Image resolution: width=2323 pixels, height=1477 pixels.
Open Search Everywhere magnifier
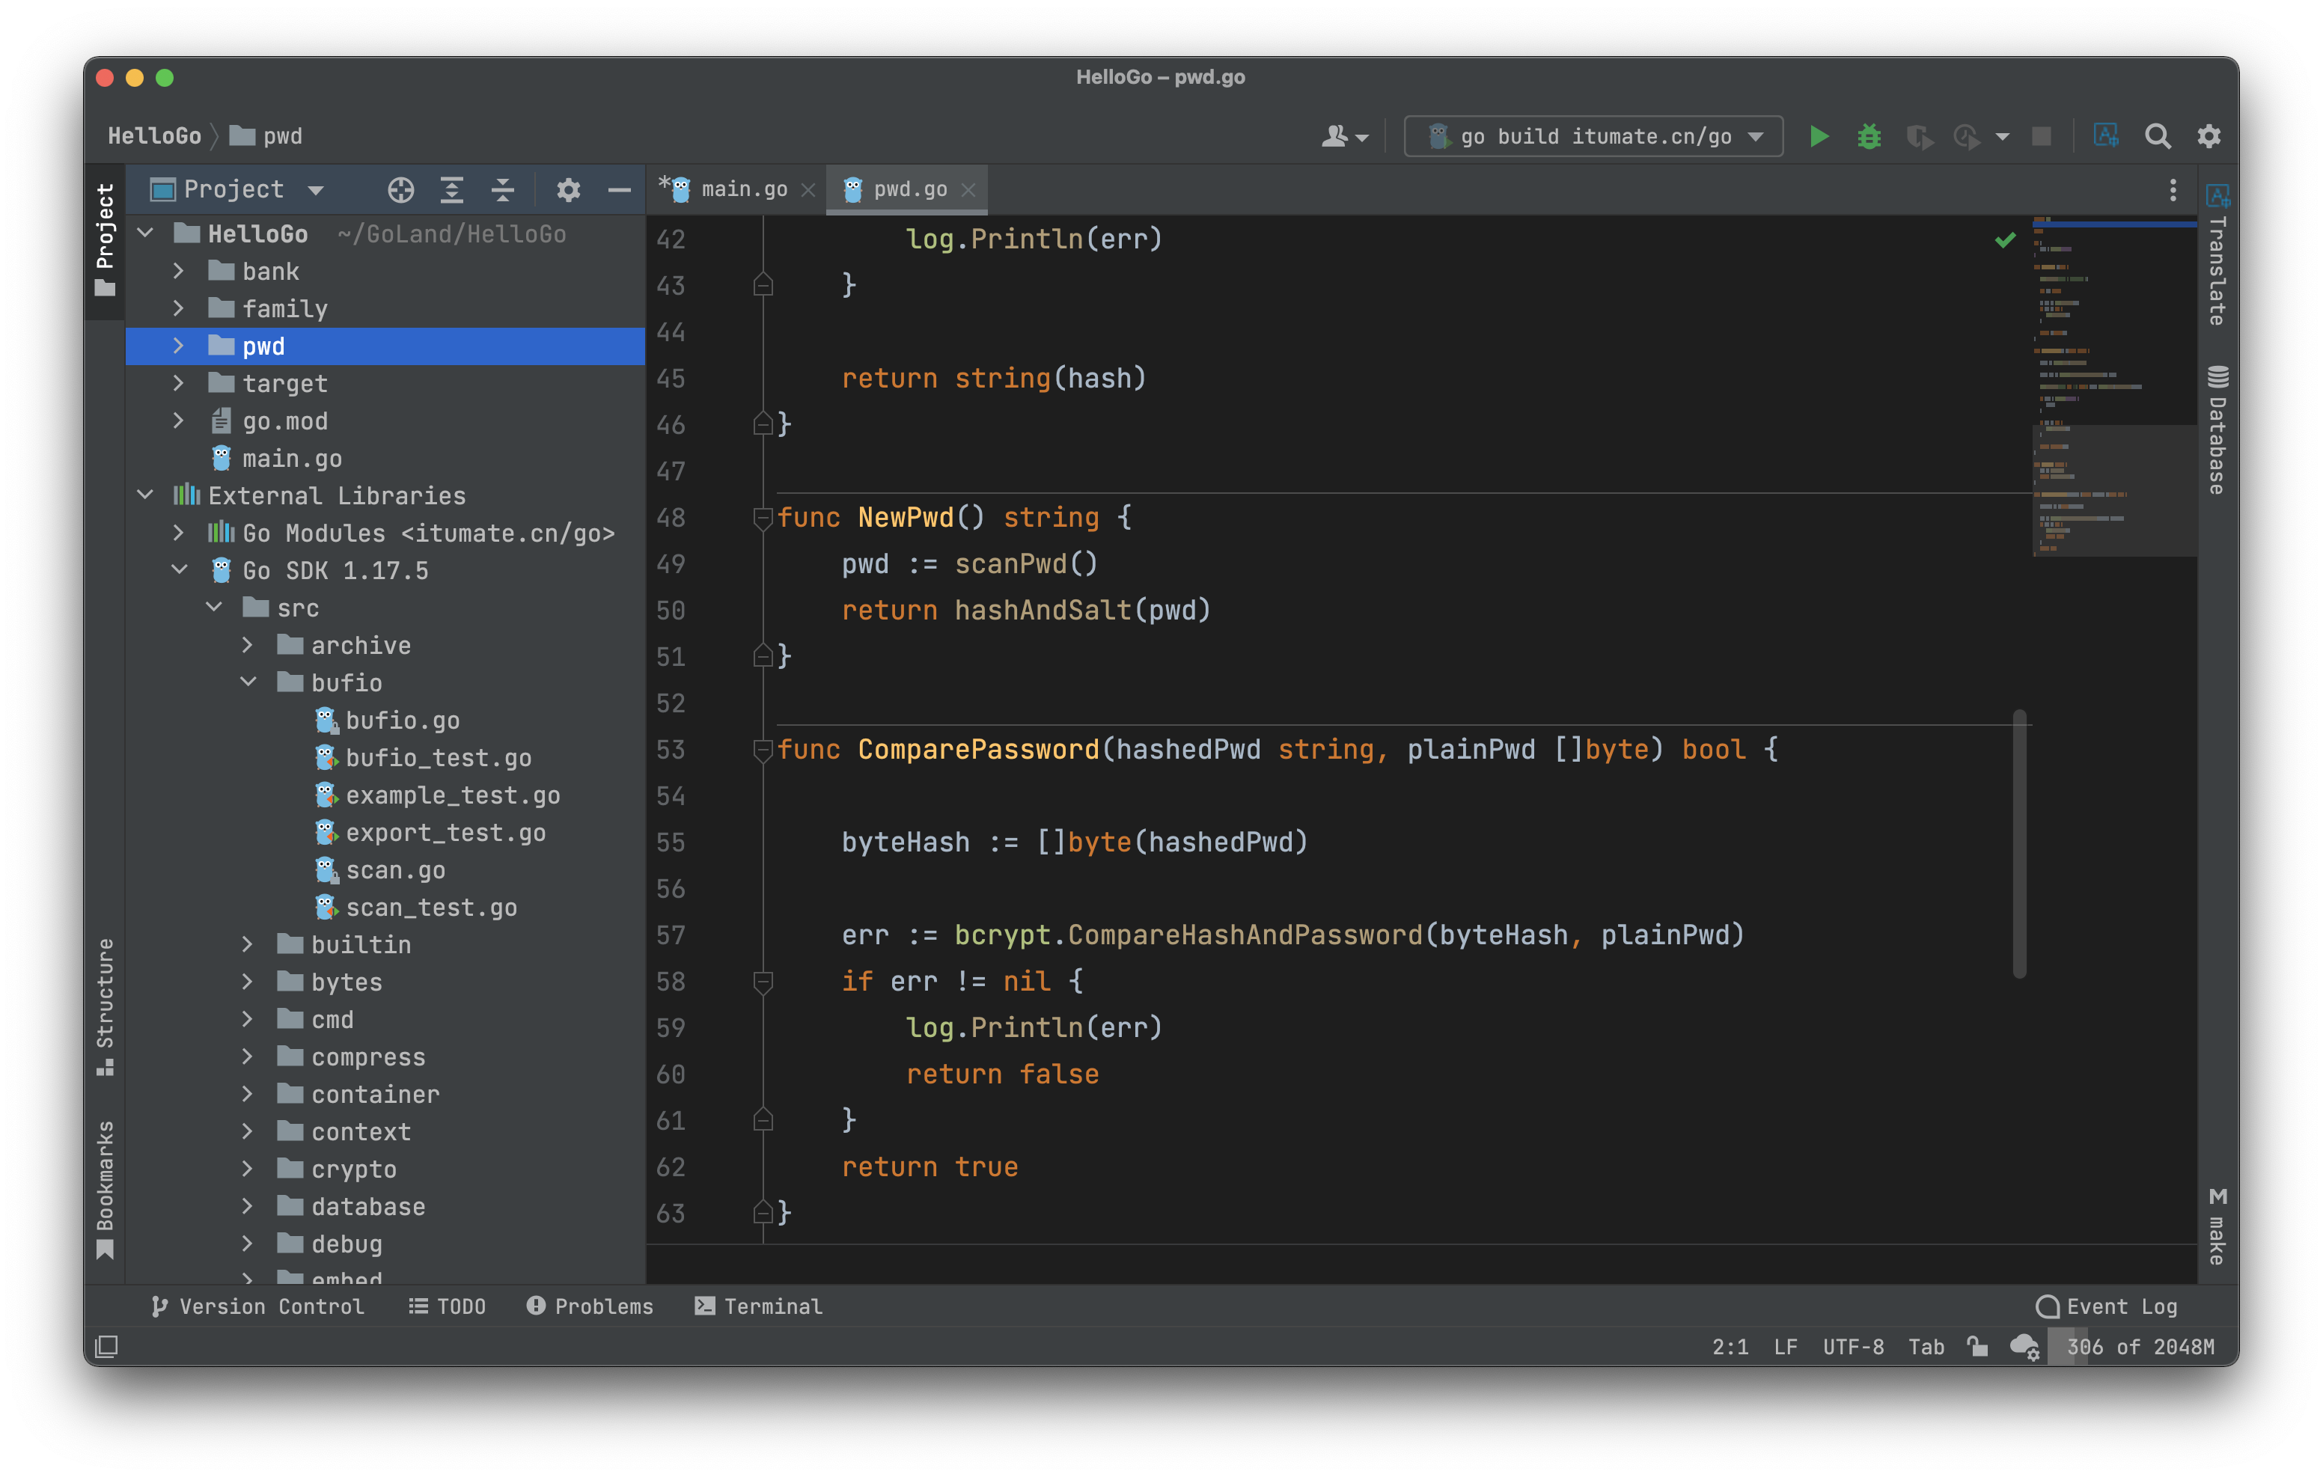[2157, 136]
